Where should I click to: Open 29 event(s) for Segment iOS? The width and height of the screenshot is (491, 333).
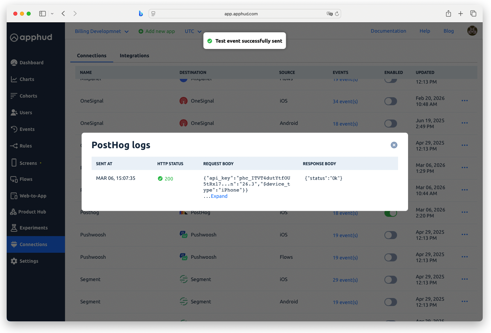point(345,280)
